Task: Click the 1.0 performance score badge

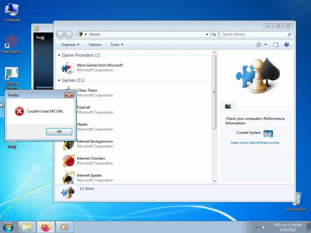Action: pos(268,134)
